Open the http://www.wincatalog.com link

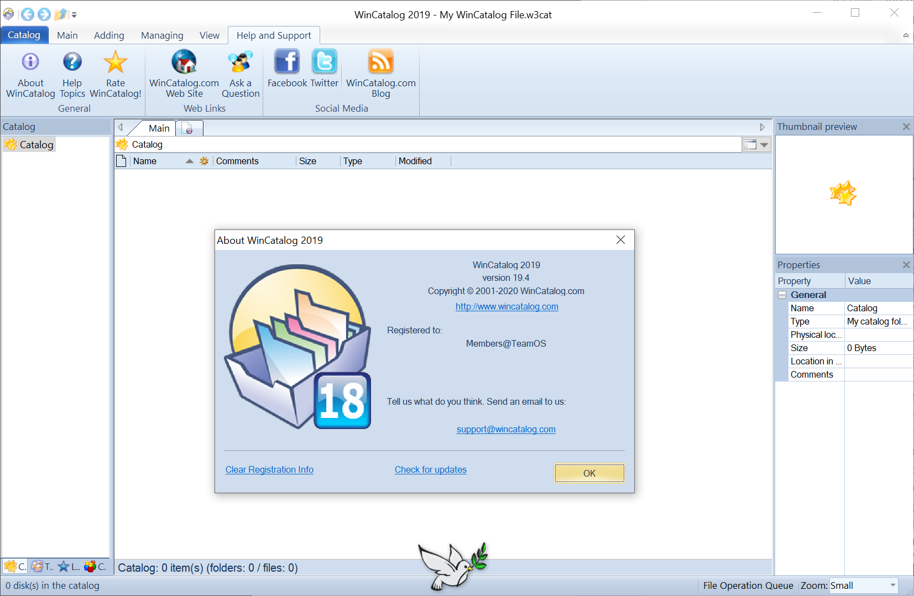click(x=507, y=306)
